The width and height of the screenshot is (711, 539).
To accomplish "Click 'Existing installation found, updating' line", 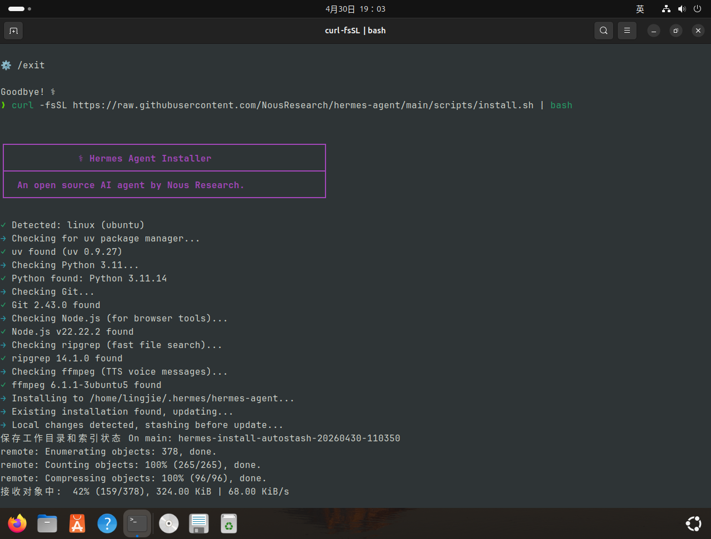I will [117, 411].
